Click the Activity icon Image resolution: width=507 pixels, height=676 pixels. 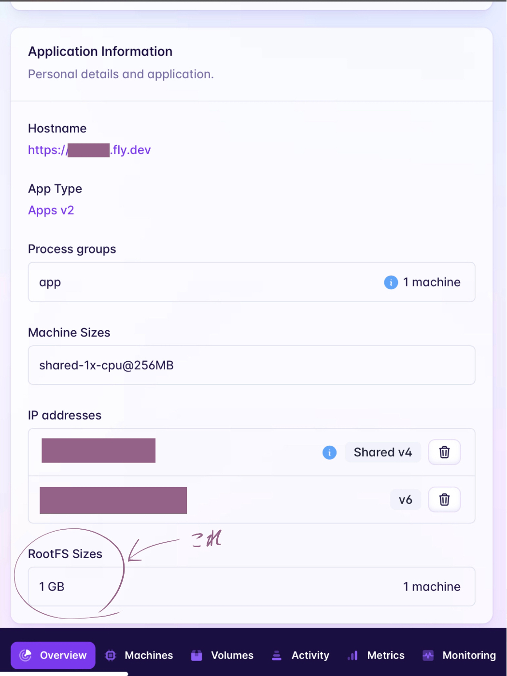click(x=277, y=655)
